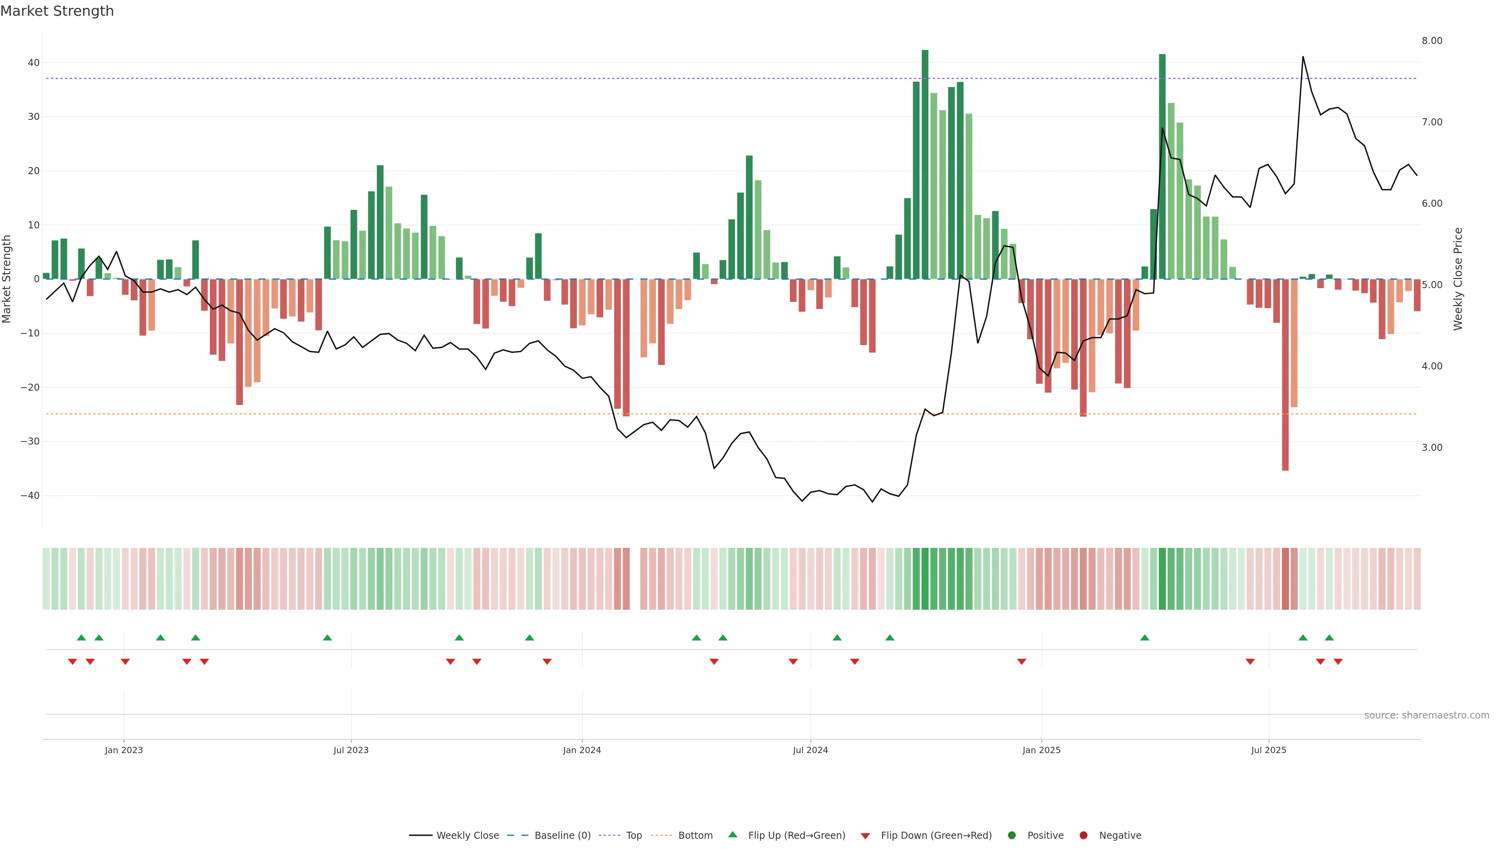
Task: Click the Market Strength chart title
Action: 57,11
